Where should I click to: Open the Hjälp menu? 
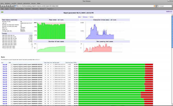pyautogui.click(x=39, y=4)
